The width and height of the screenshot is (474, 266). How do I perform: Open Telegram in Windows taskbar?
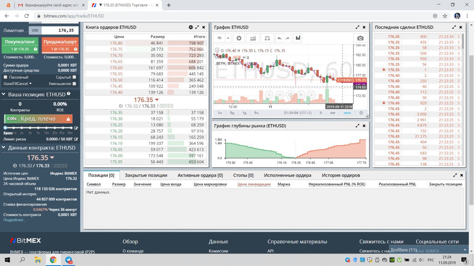pos(69,260)
